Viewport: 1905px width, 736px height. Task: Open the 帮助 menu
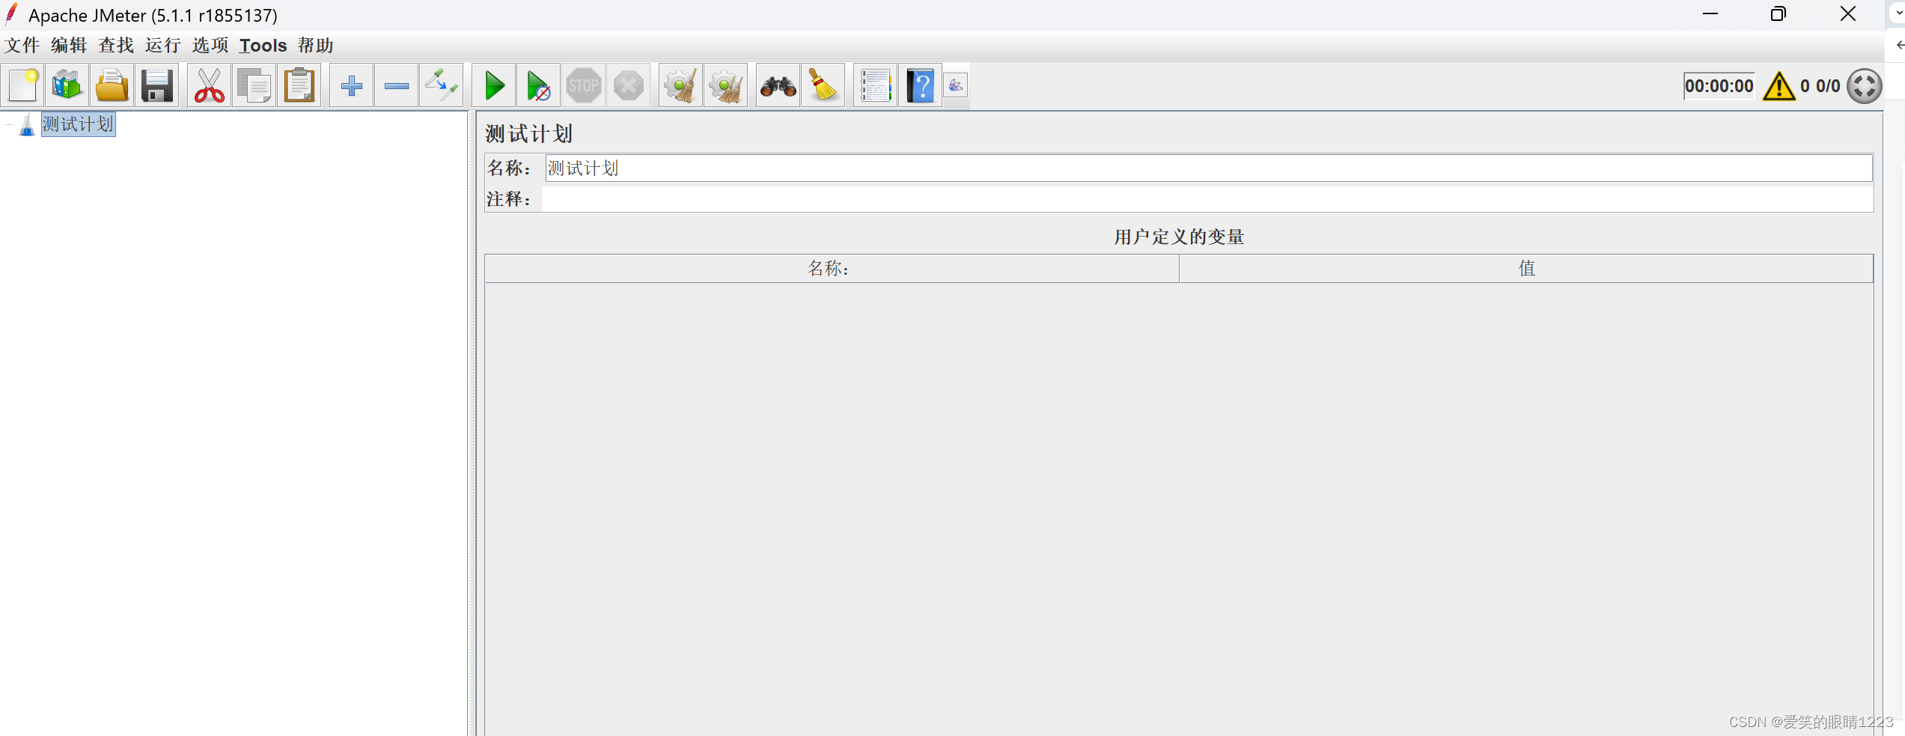[x=316, y=46]
